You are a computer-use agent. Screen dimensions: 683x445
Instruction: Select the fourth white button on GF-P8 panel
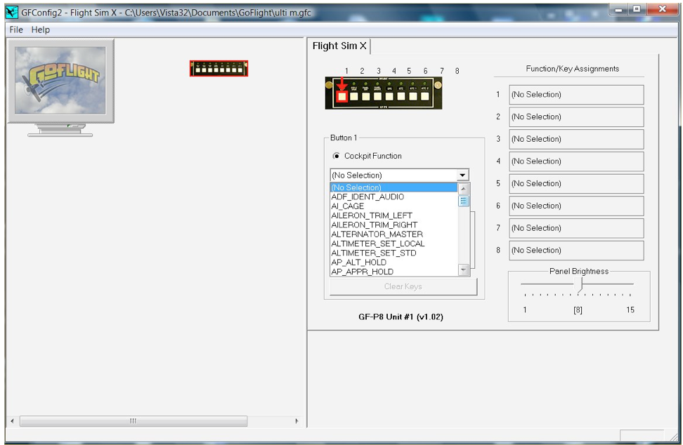click(377, 97)
